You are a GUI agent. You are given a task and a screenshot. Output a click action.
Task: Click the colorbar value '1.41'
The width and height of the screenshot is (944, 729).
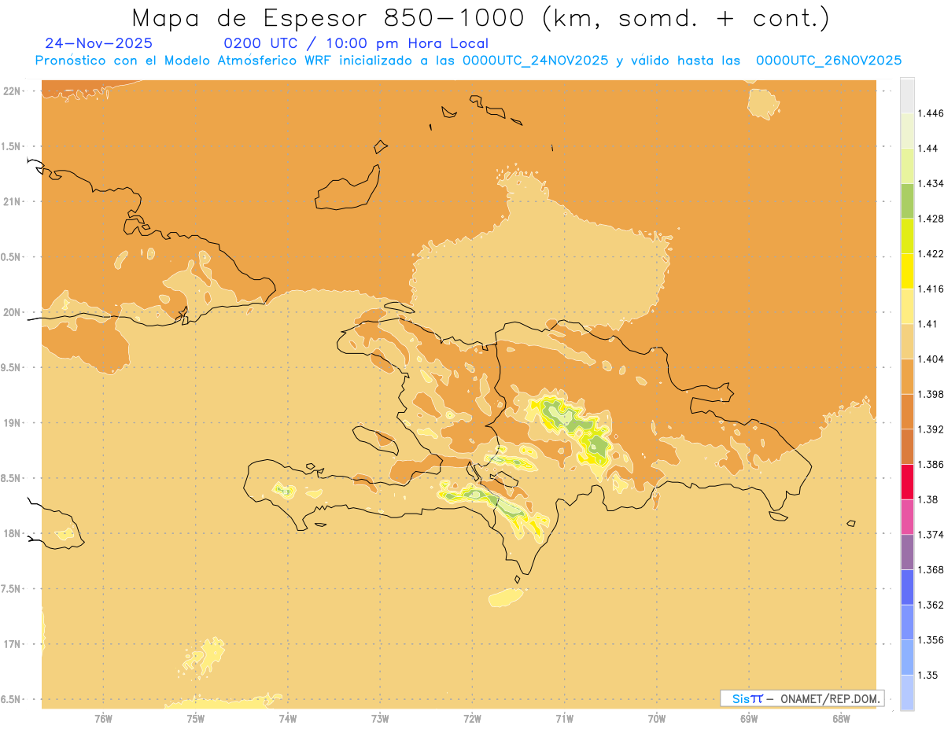click(929, 324)
